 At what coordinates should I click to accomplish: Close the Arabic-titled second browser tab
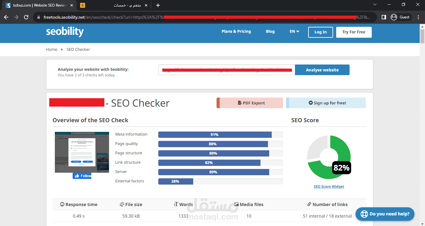pos(146,5)
